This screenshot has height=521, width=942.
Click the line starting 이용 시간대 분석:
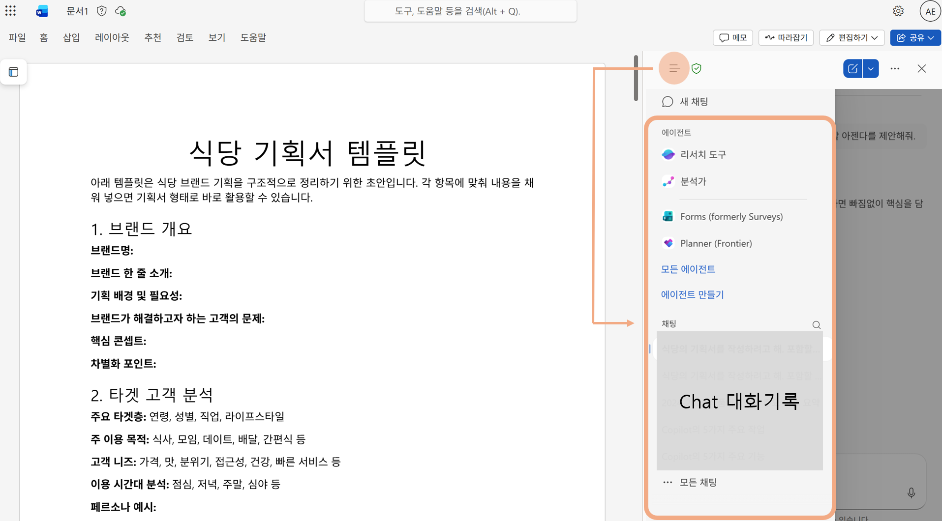pos(185,484)
